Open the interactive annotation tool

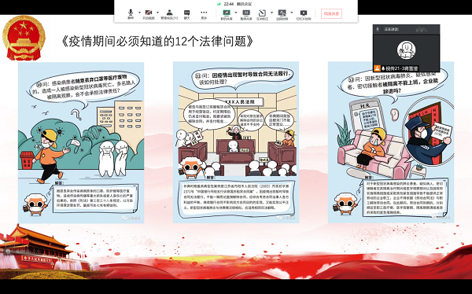click(262, 14)
